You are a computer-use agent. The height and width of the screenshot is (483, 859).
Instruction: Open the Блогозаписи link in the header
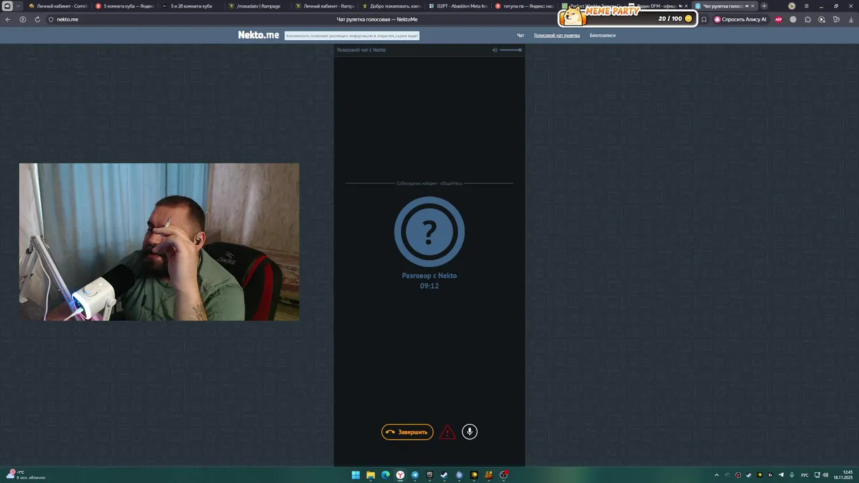pos(603,35)
